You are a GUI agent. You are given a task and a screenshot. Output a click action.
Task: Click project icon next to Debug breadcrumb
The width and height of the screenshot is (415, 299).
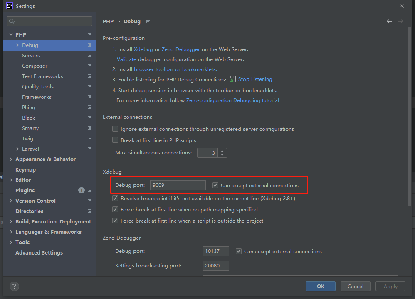[x=148, y=22]
